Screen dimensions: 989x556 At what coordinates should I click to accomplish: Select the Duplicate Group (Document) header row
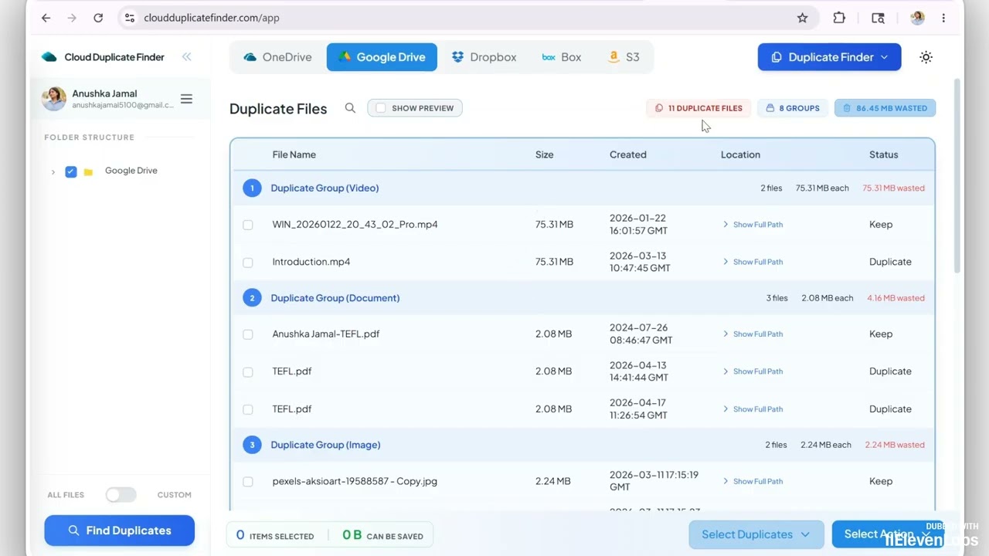pos(583,297)
